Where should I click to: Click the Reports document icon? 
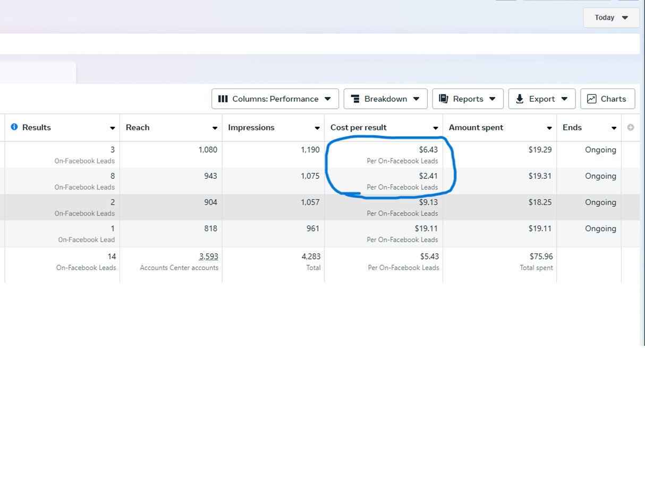tap(444, 99)
